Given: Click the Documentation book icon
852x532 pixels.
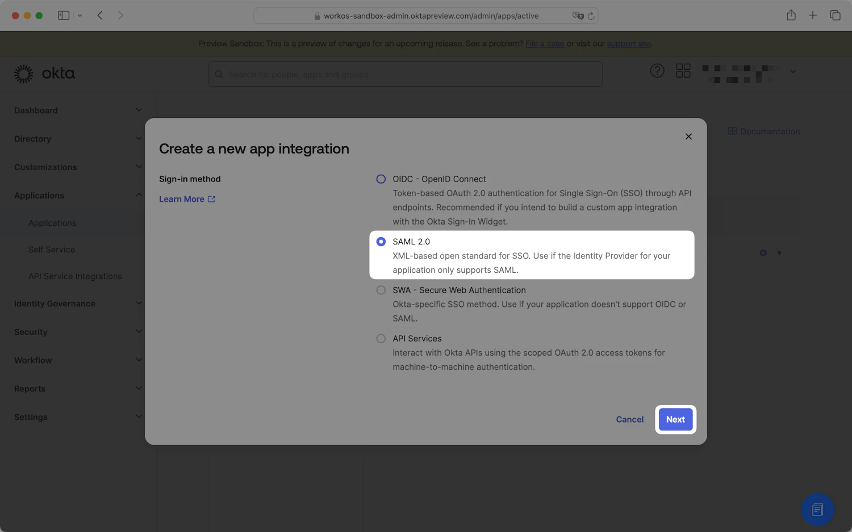Looking at the screenshot, I should pos(733,132).
